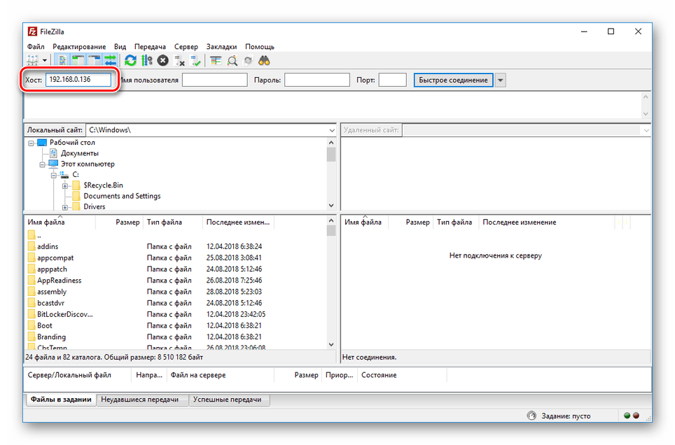The width and height of the screenshot is (675, 445).
Task: Select the BitLockerDiscov... folder
Action: pos(64,314)
